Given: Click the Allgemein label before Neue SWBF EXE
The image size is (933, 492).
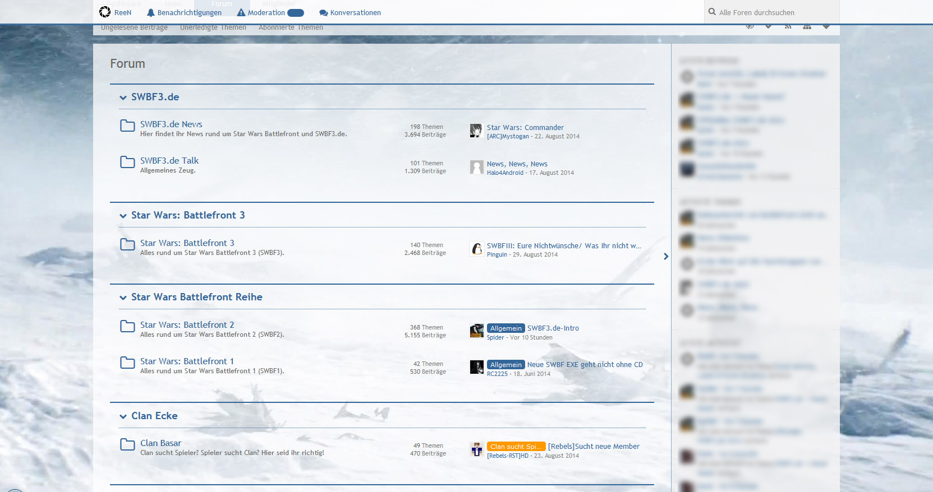Looking at the screenshot, I should coord(506,365).
